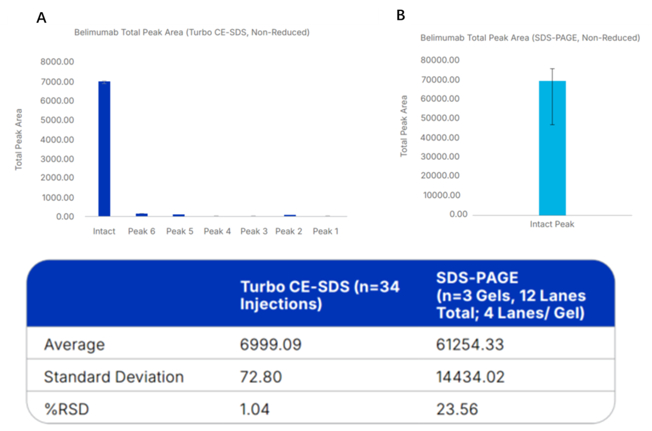
Task: Select the panel B letter label
Action: (x=401, y=16)
